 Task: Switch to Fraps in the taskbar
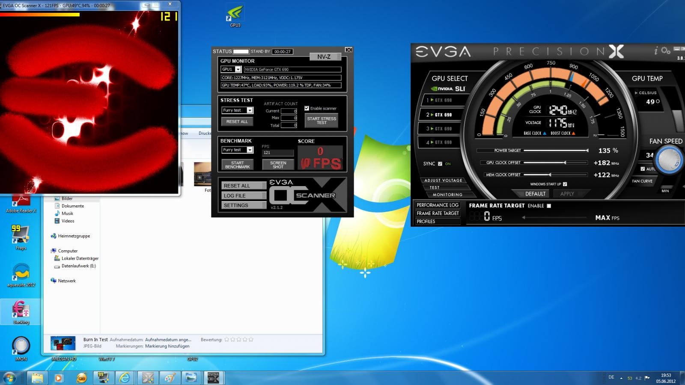(x=103, y=378)
